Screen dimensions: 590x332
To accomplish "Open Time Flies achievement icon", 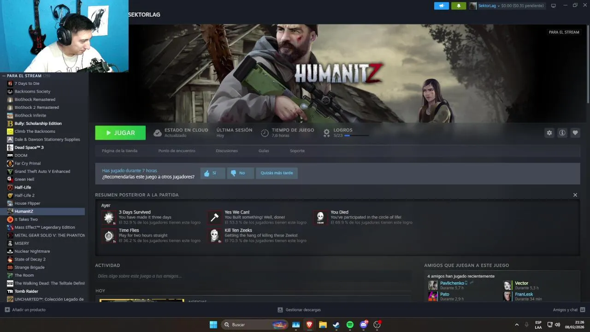I will tap(109, 236).
